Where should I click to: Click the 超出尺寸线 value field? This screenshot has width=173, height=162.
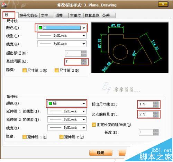point(146,105)
